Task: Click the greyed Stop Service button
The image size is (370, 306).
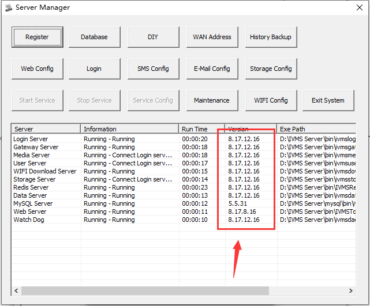Action: [95, 100]
